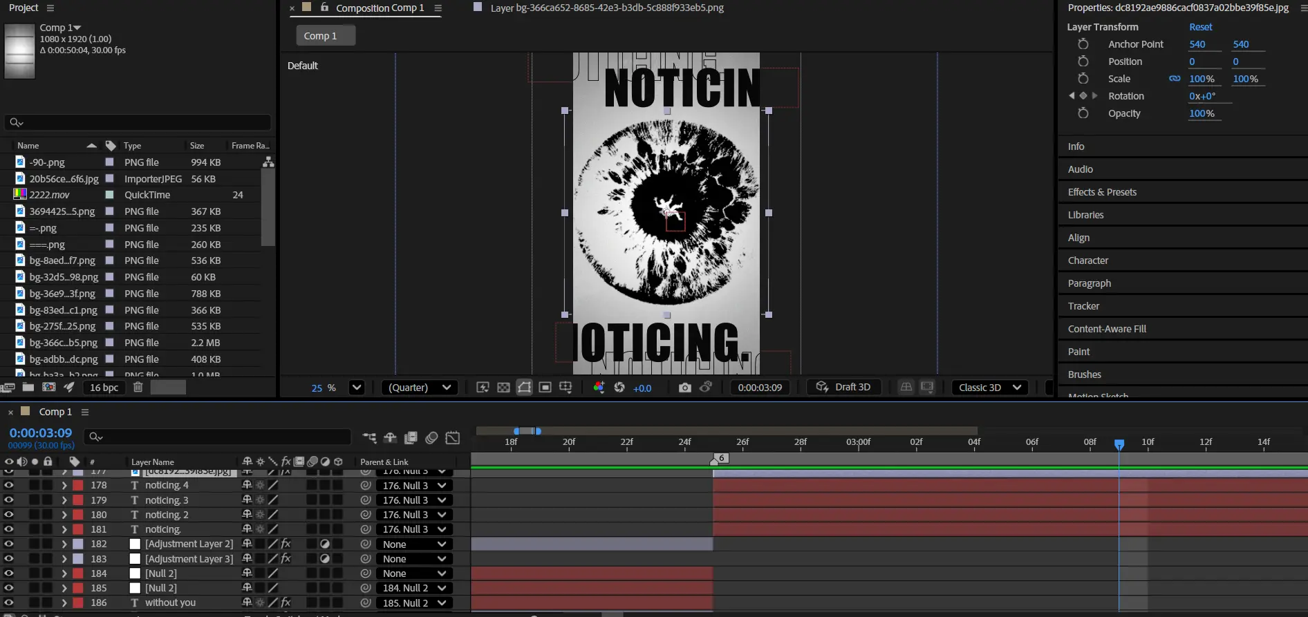Toggle the Draft 3D button
Image resolution: width=1308 pixels, height=617 pixels.
coord(843,388)
